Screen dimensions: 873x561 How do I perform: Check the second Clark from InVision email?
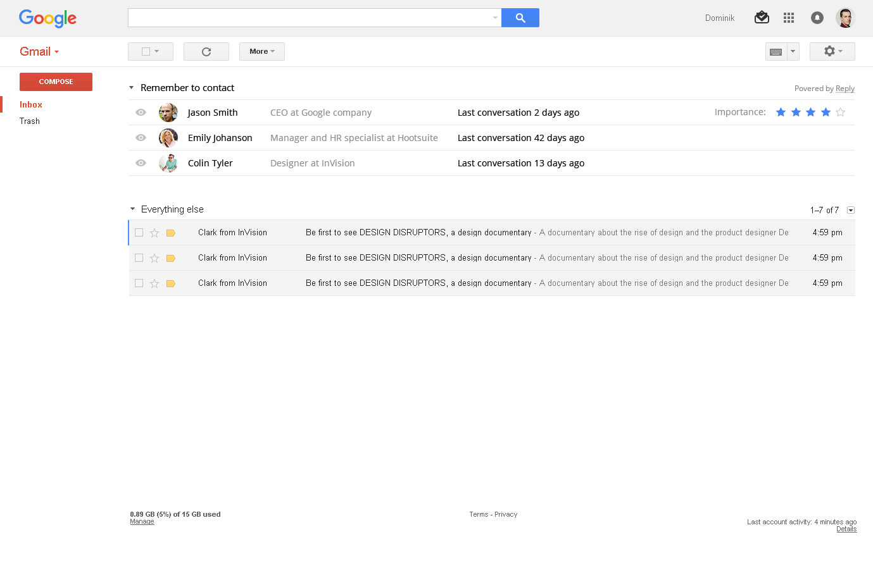point(139,258)
